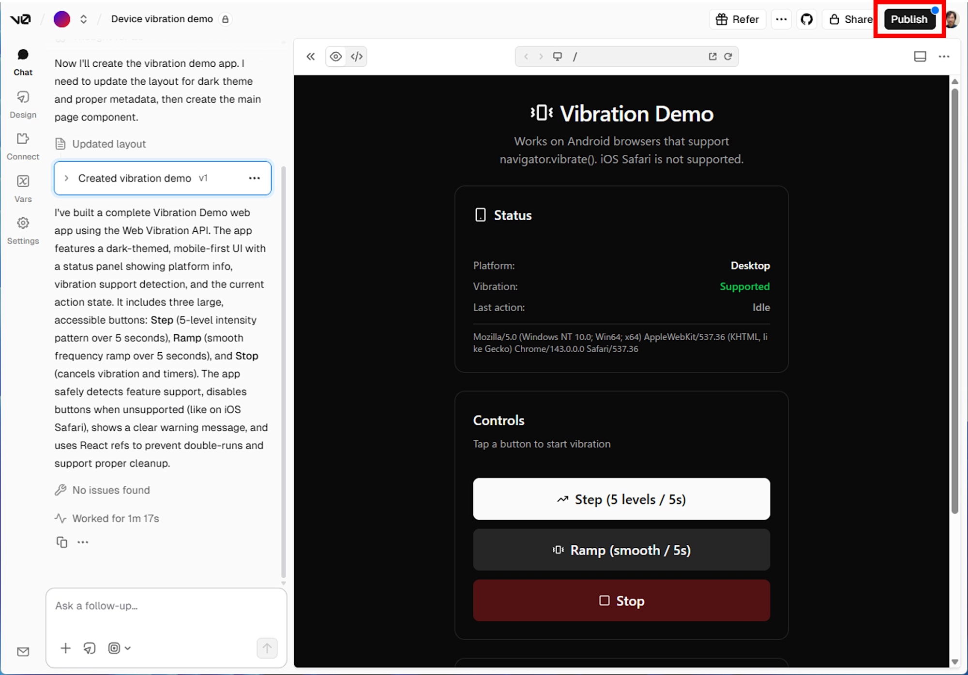Open preview in new tab icon
The width and height of the screenshot is (968, 675).
[712, 57]
